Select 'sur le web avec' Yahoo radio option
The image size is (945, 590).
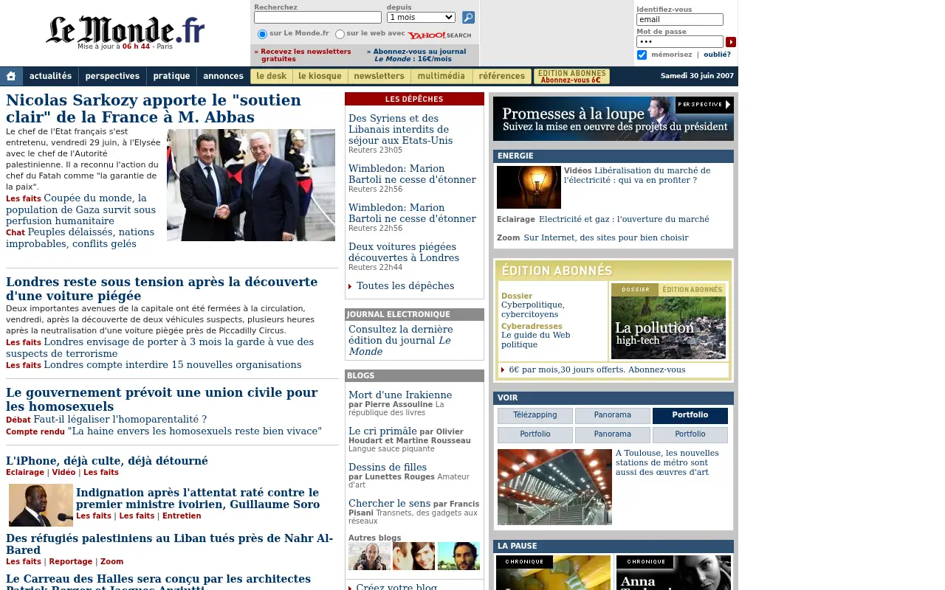340,34
